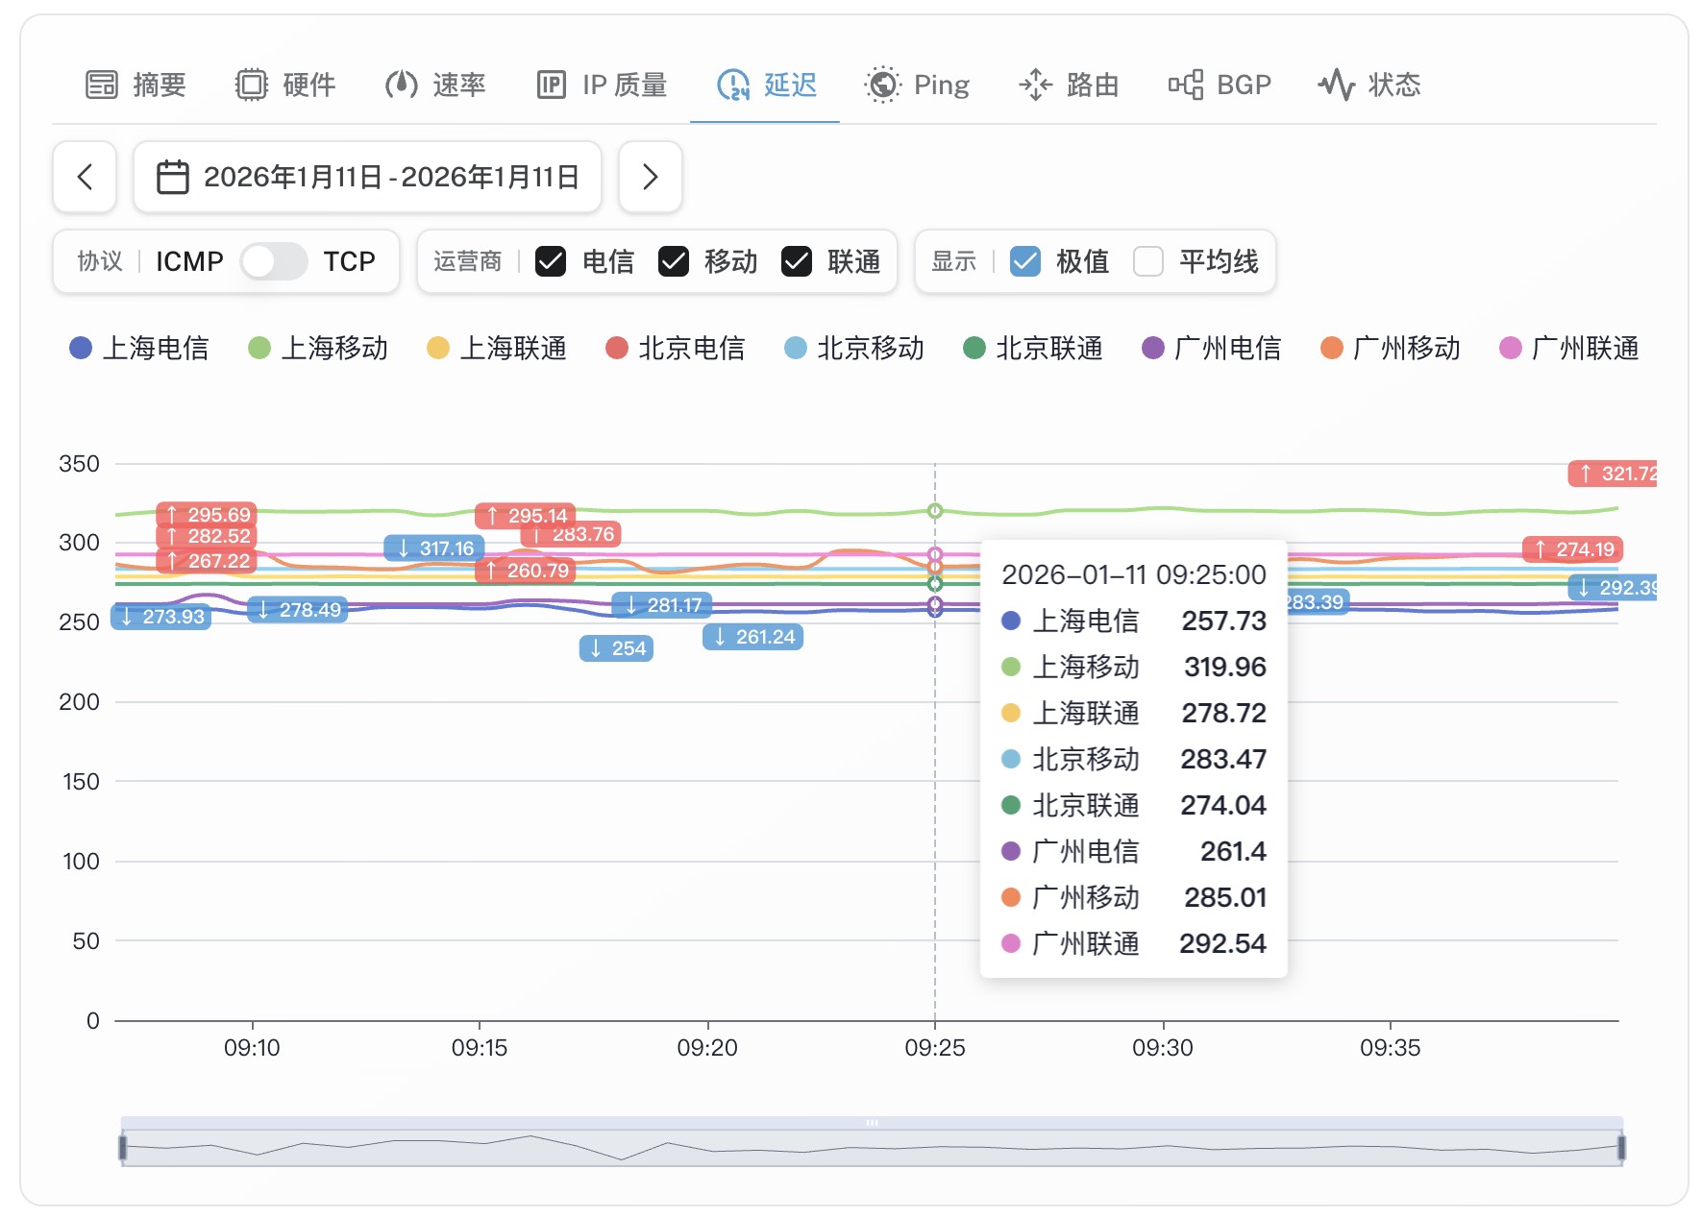Click the 317.16 minimum marker
The height and width of the screenshot is (1218, 1701).
[x=434, y=548]
